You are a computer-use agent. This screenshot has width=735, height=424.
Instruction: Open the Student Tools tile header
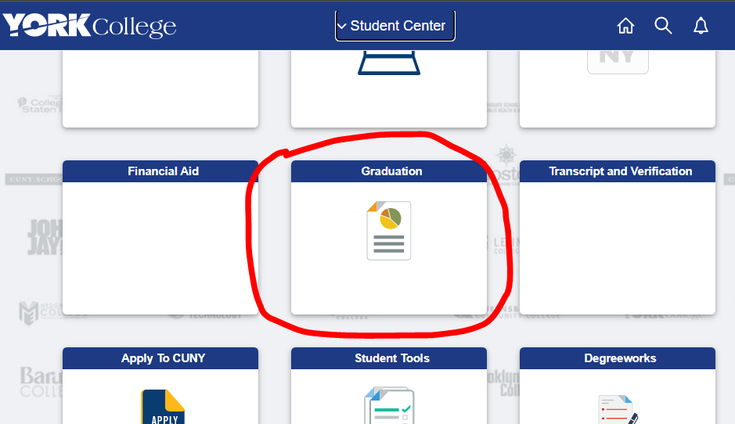(x=389, y=358)
